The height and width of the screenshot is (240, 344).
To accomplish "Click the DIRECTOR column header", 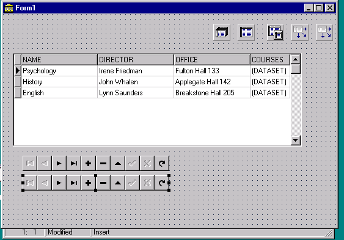I will pos(136,60).
